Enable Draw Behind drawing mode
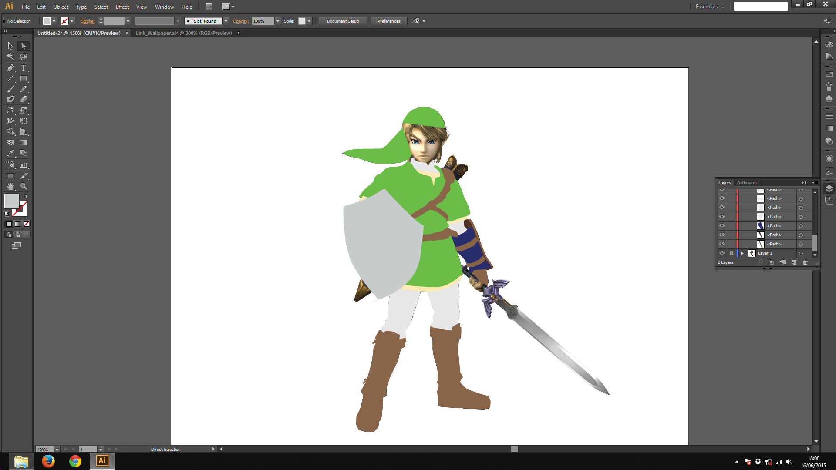Viewport: 836px width, 470px height. click(x=17, y=235)
